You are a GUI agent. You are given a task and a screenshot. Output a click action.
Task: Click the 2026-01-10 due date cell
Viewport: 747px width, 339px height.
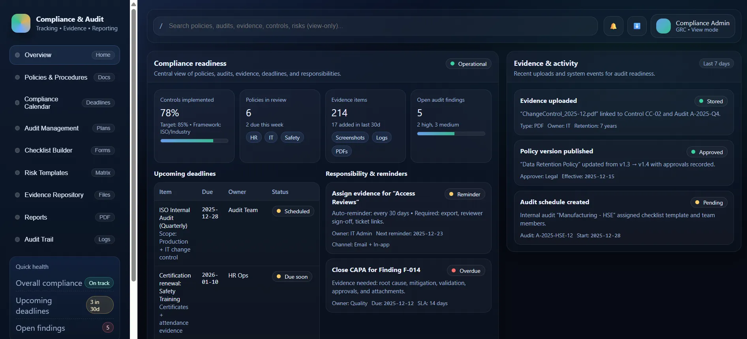click(210, 279)
